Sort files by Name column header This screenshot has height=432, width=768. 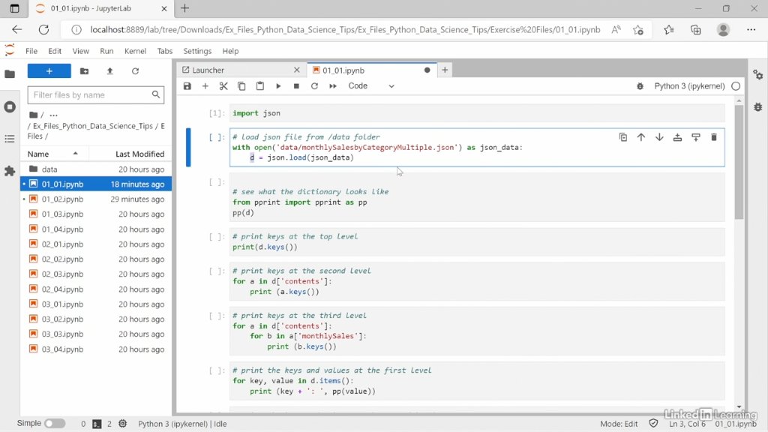point(54,154)
